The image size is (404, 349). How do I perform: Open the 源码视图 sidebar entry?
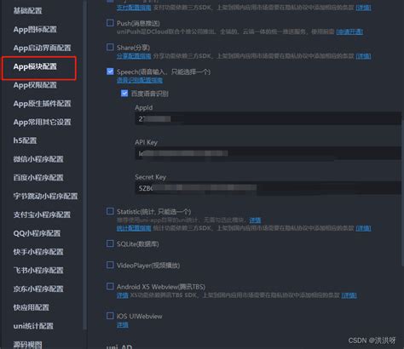pyautogui.click(x=27, y=345)
